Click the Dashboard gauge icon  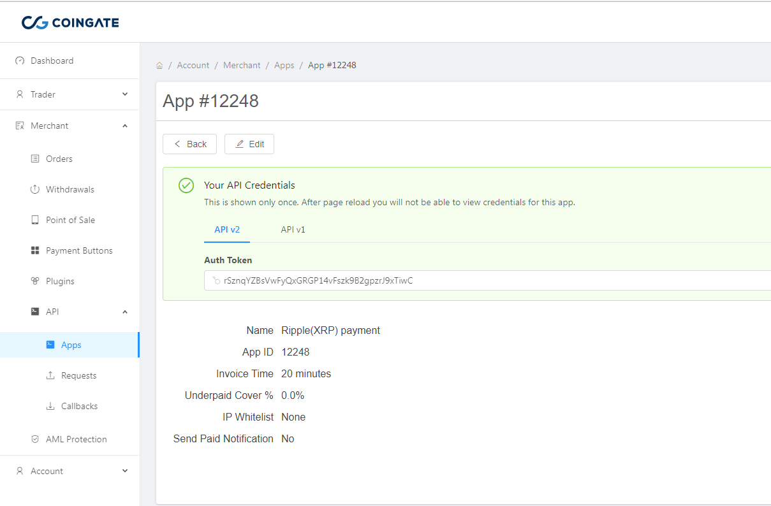coord(20,61)
